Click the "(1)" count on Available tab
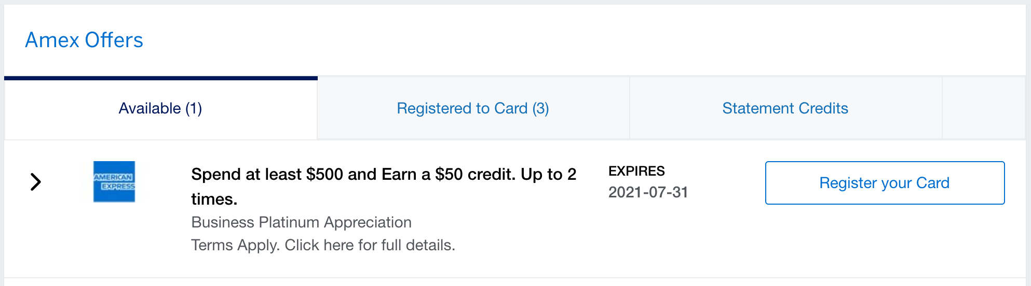 click(x=194, y=108)
